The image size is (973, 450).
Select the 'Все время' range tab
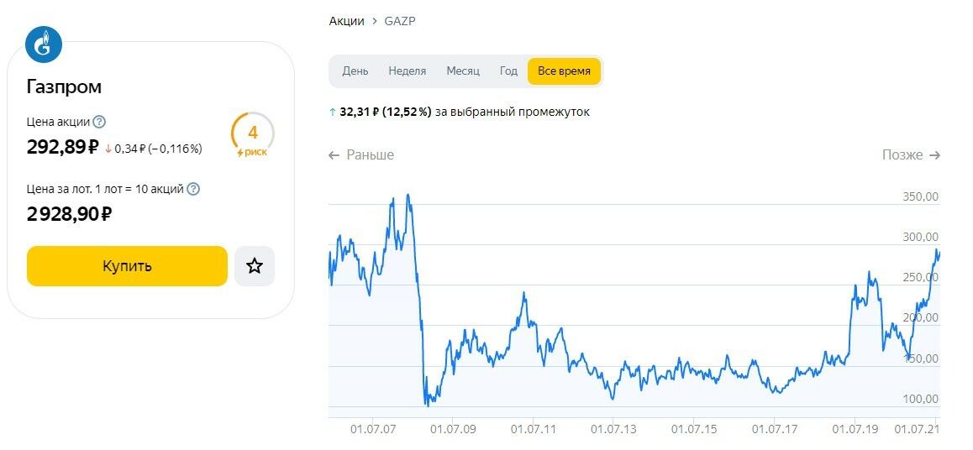564,71
